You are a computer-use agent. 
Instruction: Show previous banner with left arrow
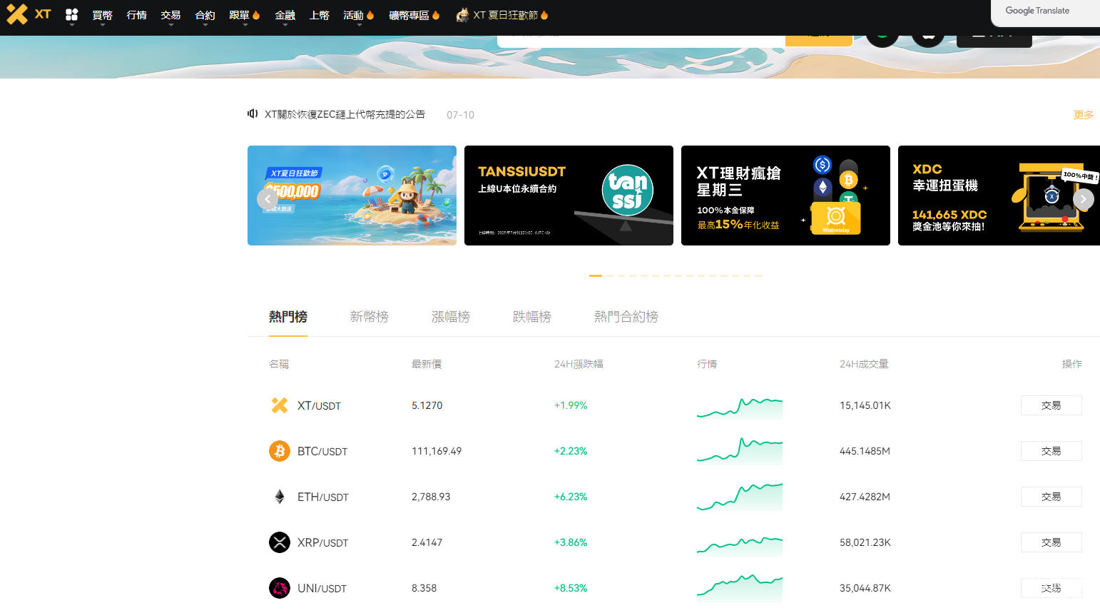pyautogui.click(x=267, y=199)
